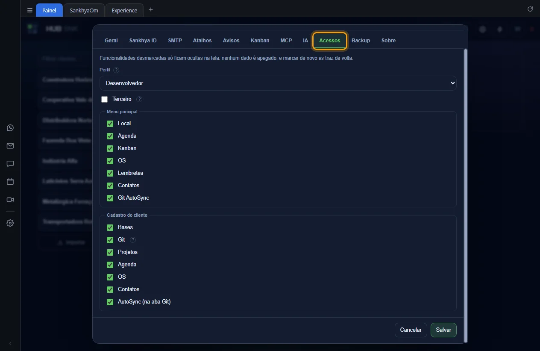This screenshot has width=540, height=351.
Task: Switch to the Geral settings tab
Action: 111,41
